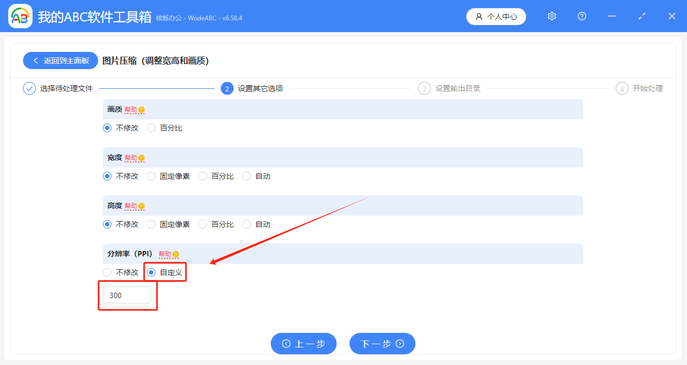The image size is (687, 365).
Task: Click the 下一步 button
Action: (x=382, y=344)
